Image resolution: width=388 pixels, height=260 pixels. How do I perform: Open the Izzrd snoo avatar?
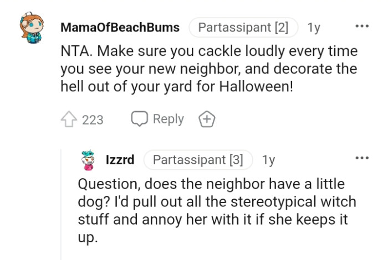pyautogui.click(x=88, y=160)
